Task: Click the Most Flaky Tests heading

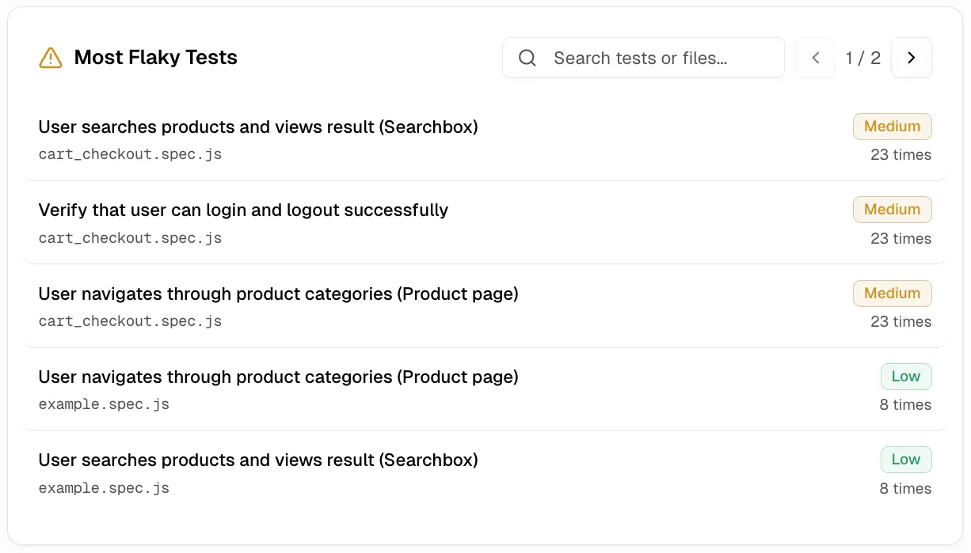Action: click(155, 57)
